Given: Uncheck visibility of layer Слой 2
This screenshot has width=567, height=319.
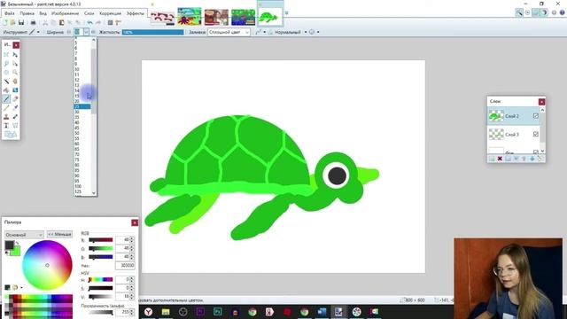Looking at the screenshot, I should pyautogui.click(x=535, y=116).
